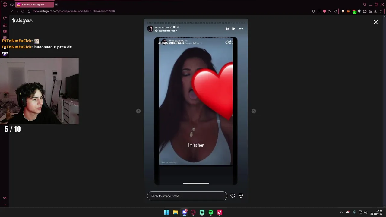The width and height of the screenshot is (386, 217).
Task: Open the Windows Start menu
Action: click(x=166, y=212)
